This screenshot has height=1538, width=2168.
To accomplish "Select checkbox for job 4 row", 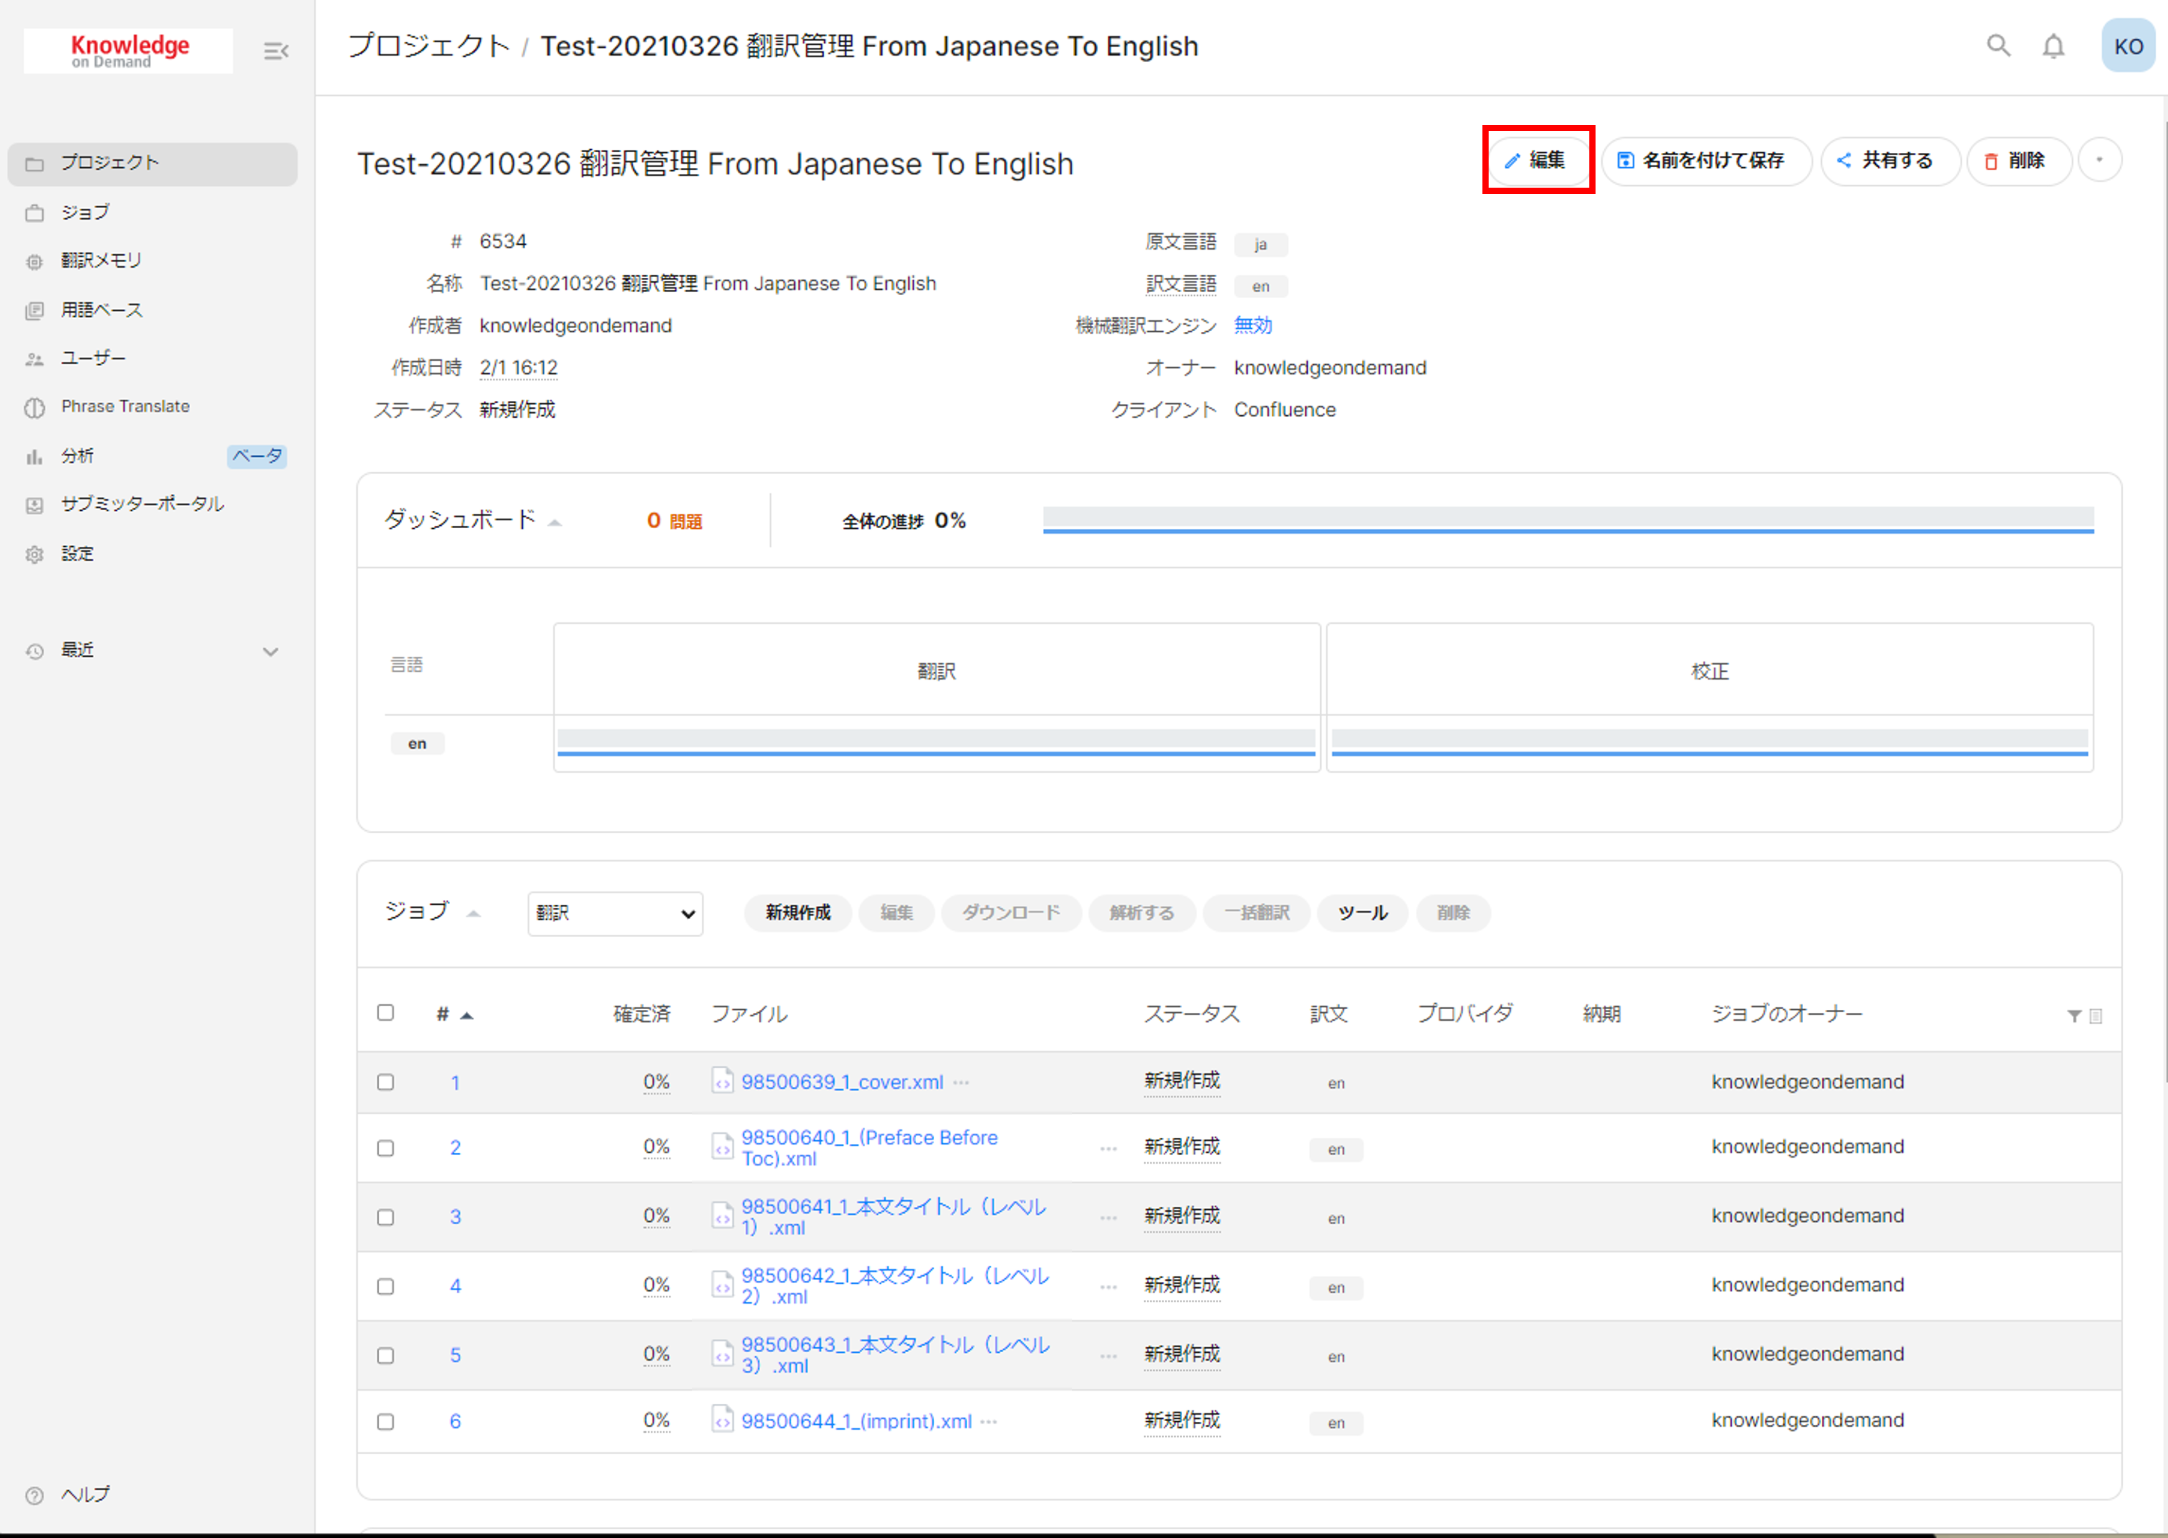I will 385,1286.
